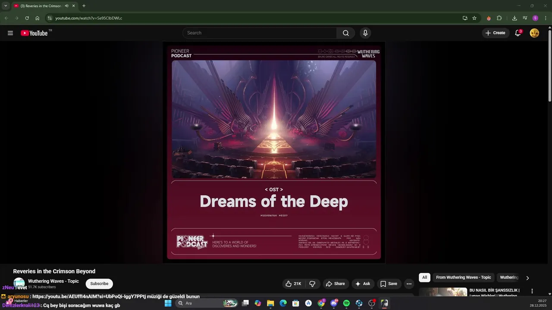This screenshot has width=552, height=310.
Task: Open the BU NASIL BİR ŞANSSIZLIK thumbnail
Action: [x=443, y=292]
